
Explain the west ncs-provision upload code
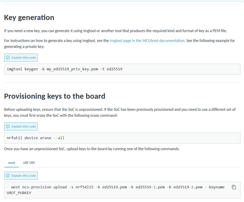coord(21,175)
